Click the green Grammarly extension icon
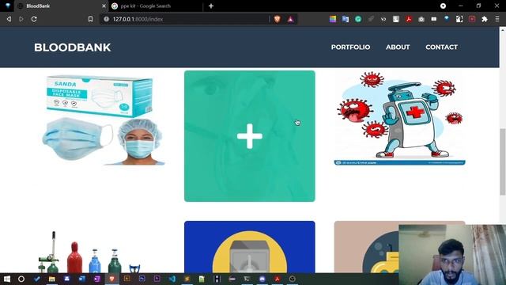 (x=358, y=19)
